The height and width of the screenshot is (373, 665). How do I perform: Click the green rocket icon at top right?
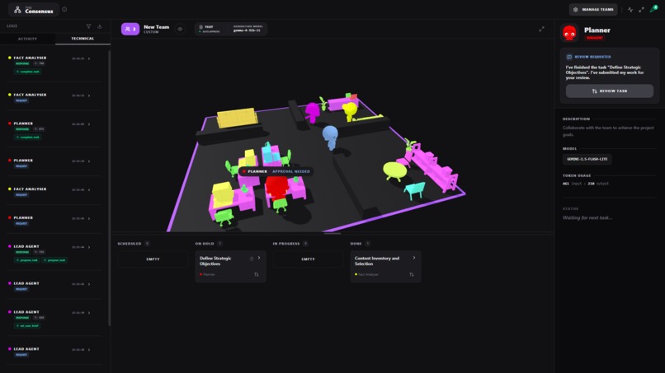point(653,9)
